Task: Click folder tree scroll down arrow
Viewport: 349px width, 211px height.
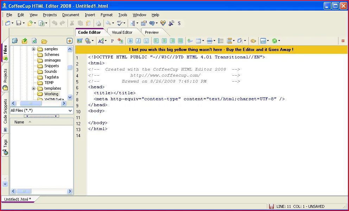Action: (x=70, y=97)
